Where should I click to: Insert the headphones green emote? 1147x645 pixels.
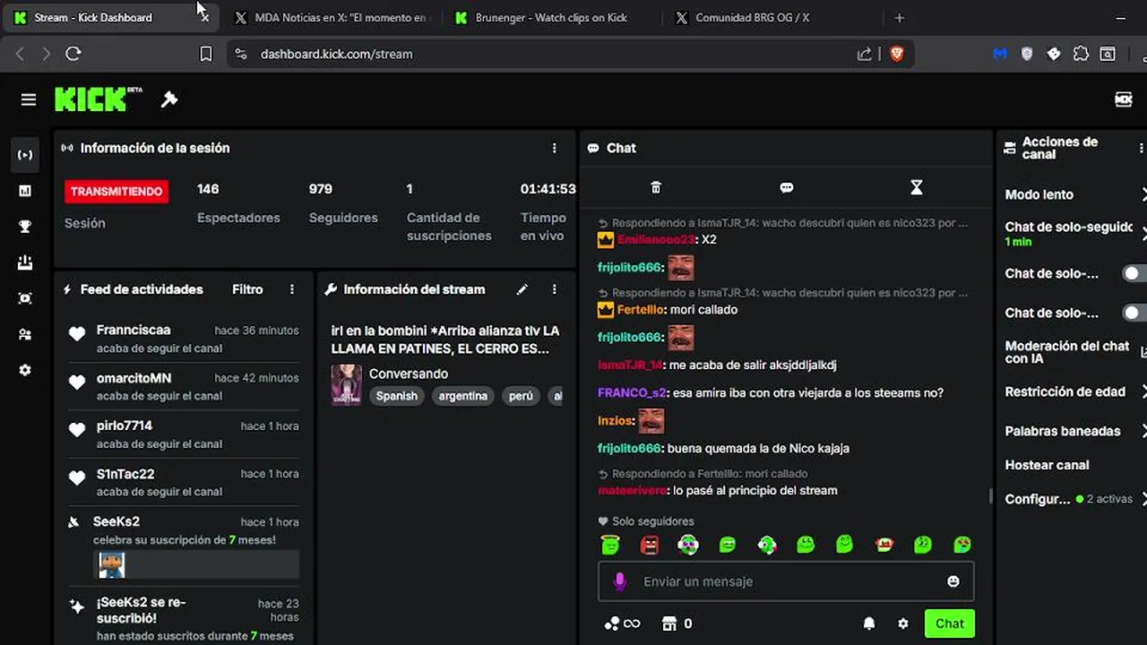(x=688, y=544)
